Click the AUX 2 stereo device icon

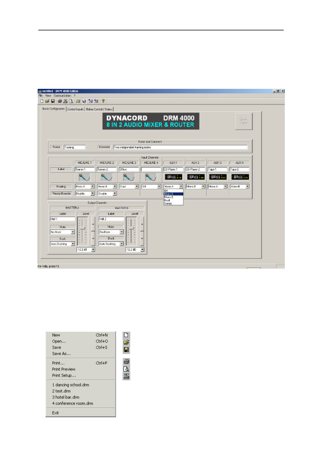point(196,177)
